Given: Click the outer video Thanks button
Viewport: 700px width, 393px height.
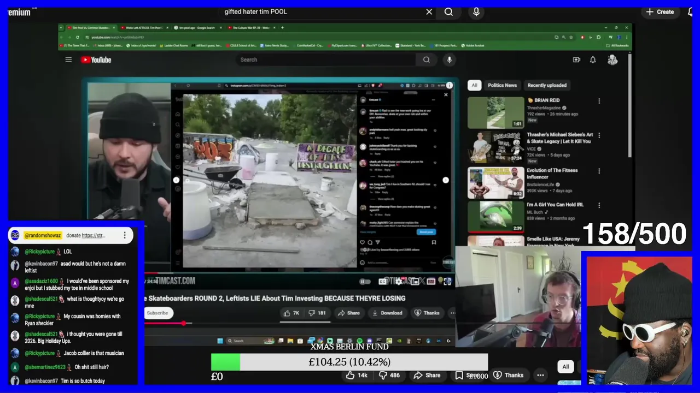Looking at the screenshot, I should (x=509, y=375).
